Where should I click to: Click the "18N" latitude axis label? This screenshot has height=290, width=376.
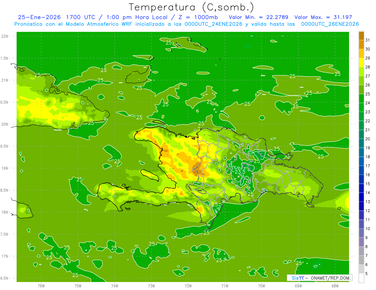5,212
